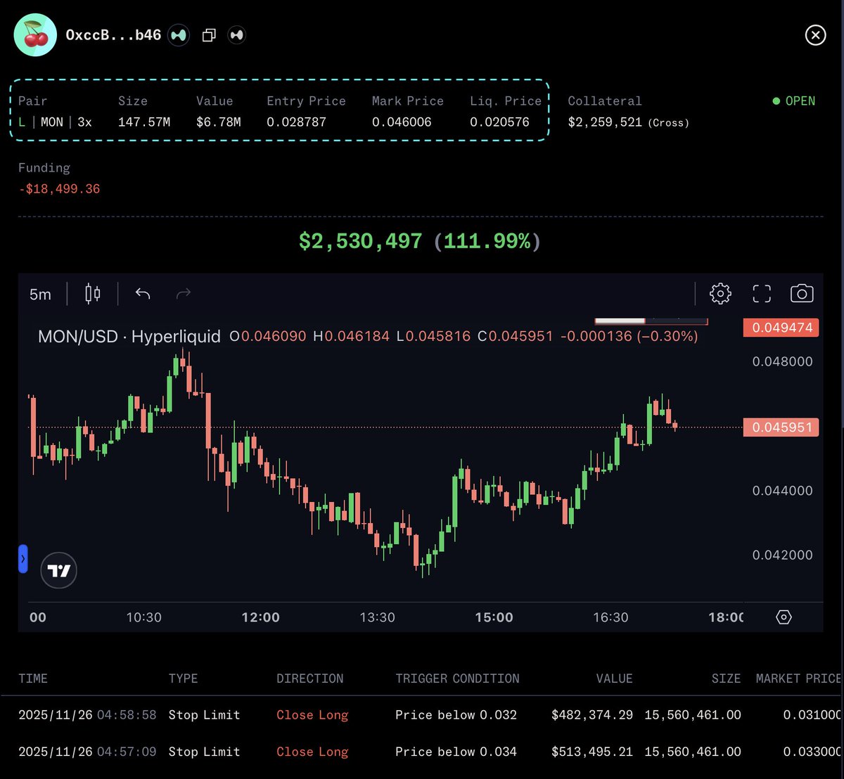Click the entry price 0.028787
The image size is (844, 779).
(297, 122)
